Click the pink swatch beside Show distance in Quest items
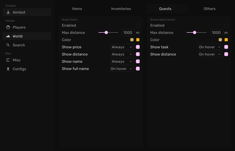Image resolution: width=235 pixels, height=151 pixels. (x=138, y=54)
